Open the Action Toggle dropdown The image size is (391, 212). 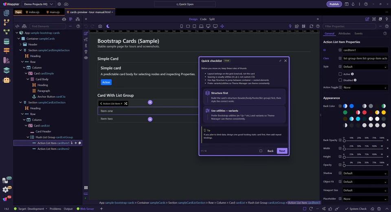click(x=365, y=87)
